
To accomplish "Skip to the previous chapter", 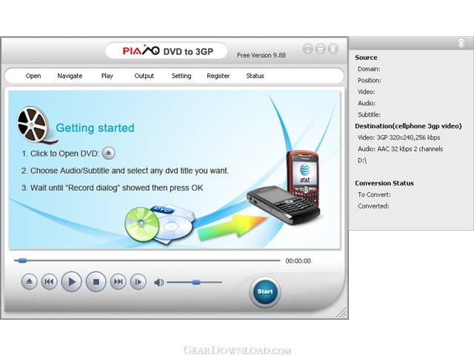I will pyautogui.click(x=50, y=282).
